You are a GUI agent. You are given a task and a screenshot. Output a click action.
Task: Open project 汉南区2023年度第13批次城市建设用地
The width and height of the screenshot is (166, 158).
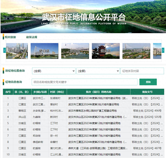pyautogui.click(x=94, y=130)
